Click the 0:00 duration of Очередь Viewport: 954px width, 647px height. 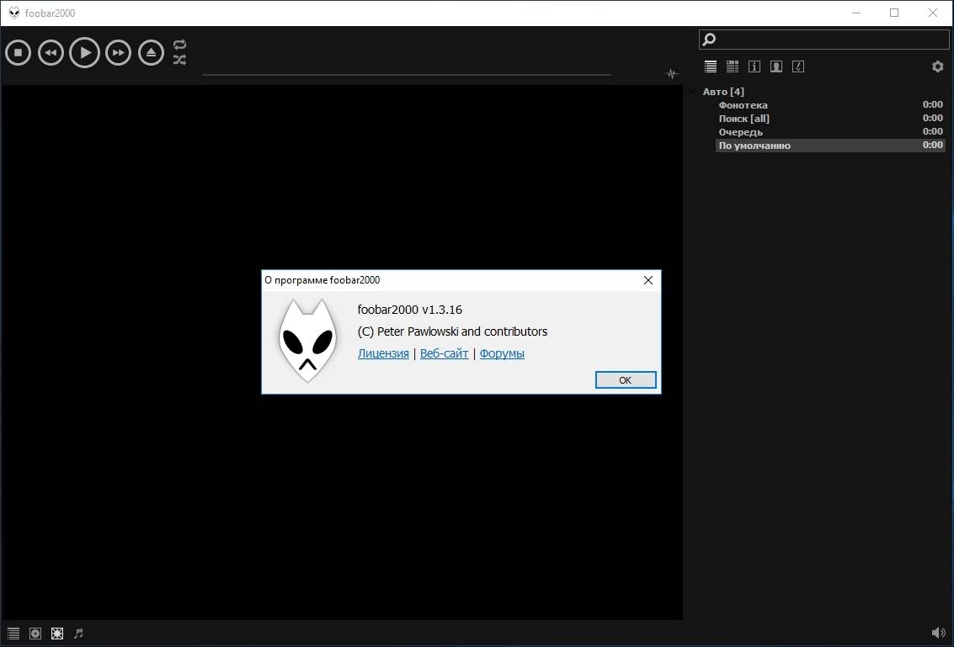[x=933, y=131]
